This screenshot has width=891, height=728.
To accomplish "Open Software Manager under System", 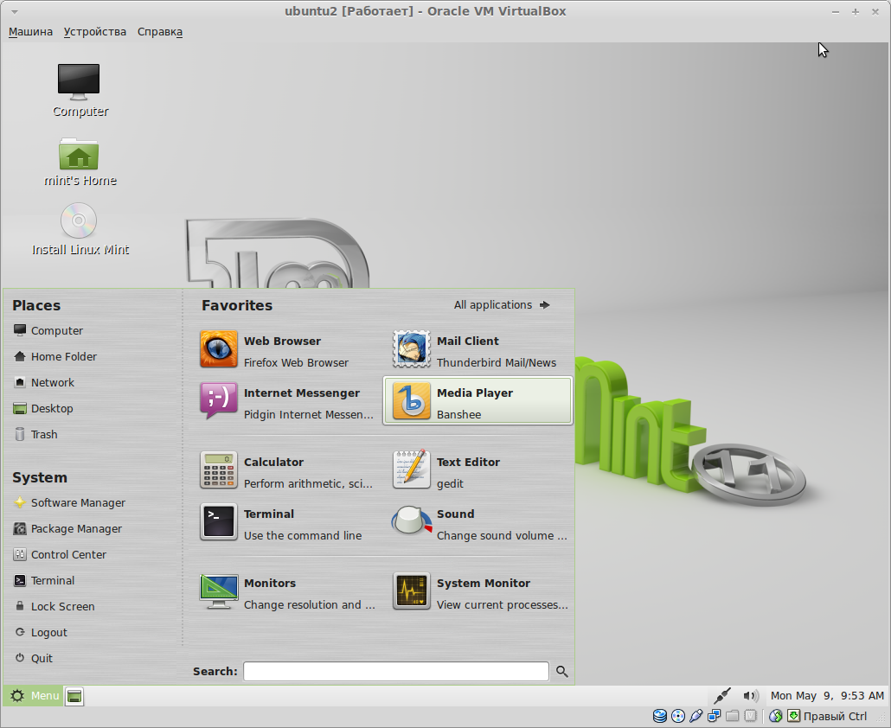I will pos(69,502).
